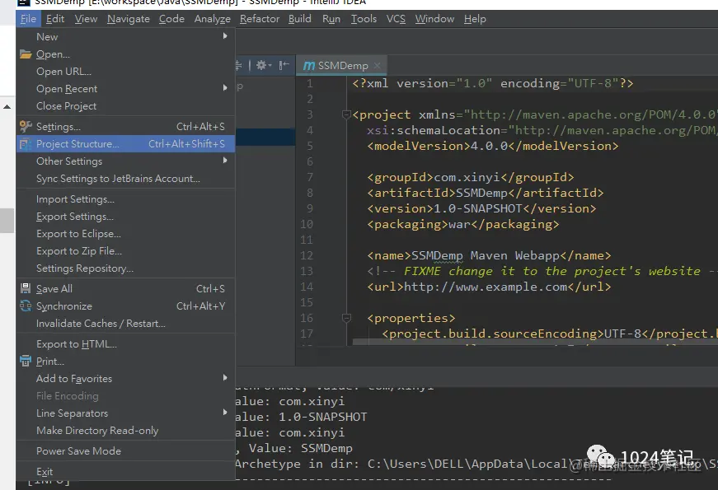Open the Navigate menu
The height and width of the screenshot is (490, 718).
[129, 19]
